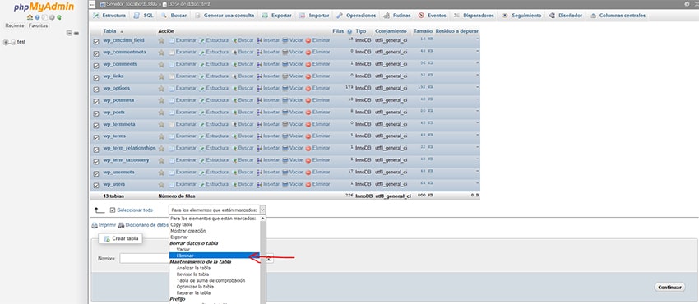
Task: Click the Filas help icon in the table header
Action: coord(349,31)
